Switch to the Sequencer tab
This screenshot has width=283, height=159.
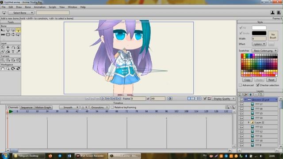coord(27,107)
